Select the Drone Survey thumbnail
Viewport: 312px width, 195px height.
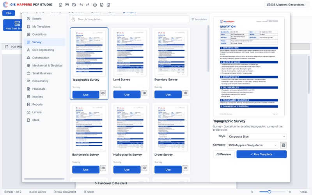[x=171, y=128]
